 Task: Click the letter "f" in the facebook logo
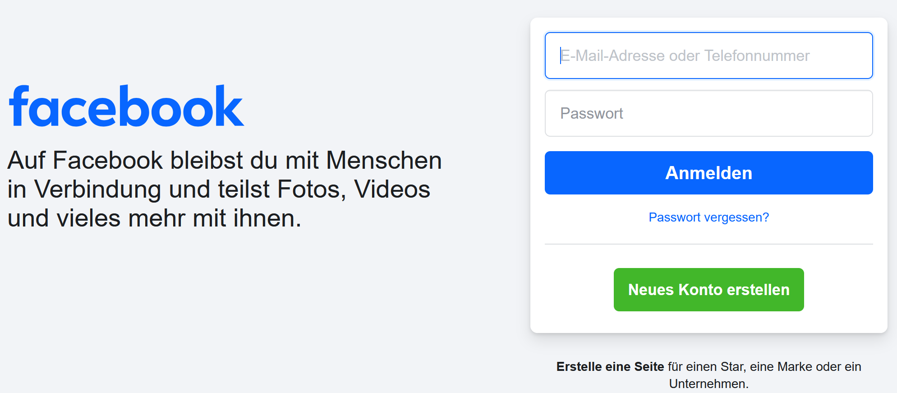point(19,106)
